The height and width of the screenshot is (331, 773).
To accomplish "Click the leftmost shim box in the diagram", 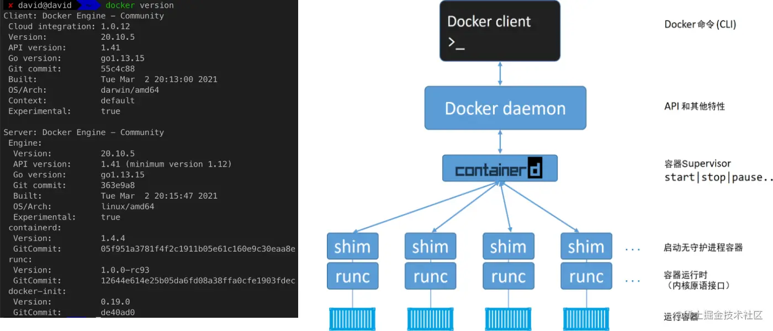I will coord(352,246).
